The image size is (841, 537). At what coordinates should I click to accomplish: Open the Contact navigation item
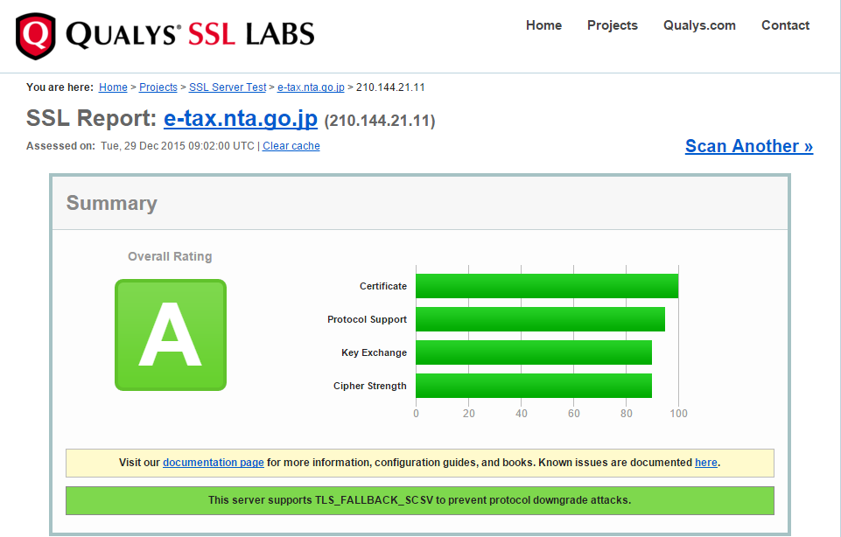[x=785, y=25]
